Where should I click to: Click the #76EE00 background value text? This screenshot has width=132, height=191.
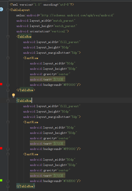(70, 181)
